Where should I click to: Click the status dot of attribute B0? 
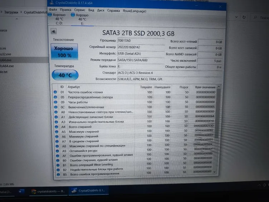[58, 160]
